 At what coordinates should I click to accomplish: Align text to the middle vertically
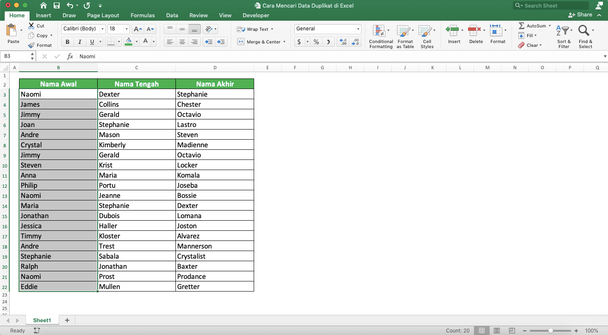point(182,29)
